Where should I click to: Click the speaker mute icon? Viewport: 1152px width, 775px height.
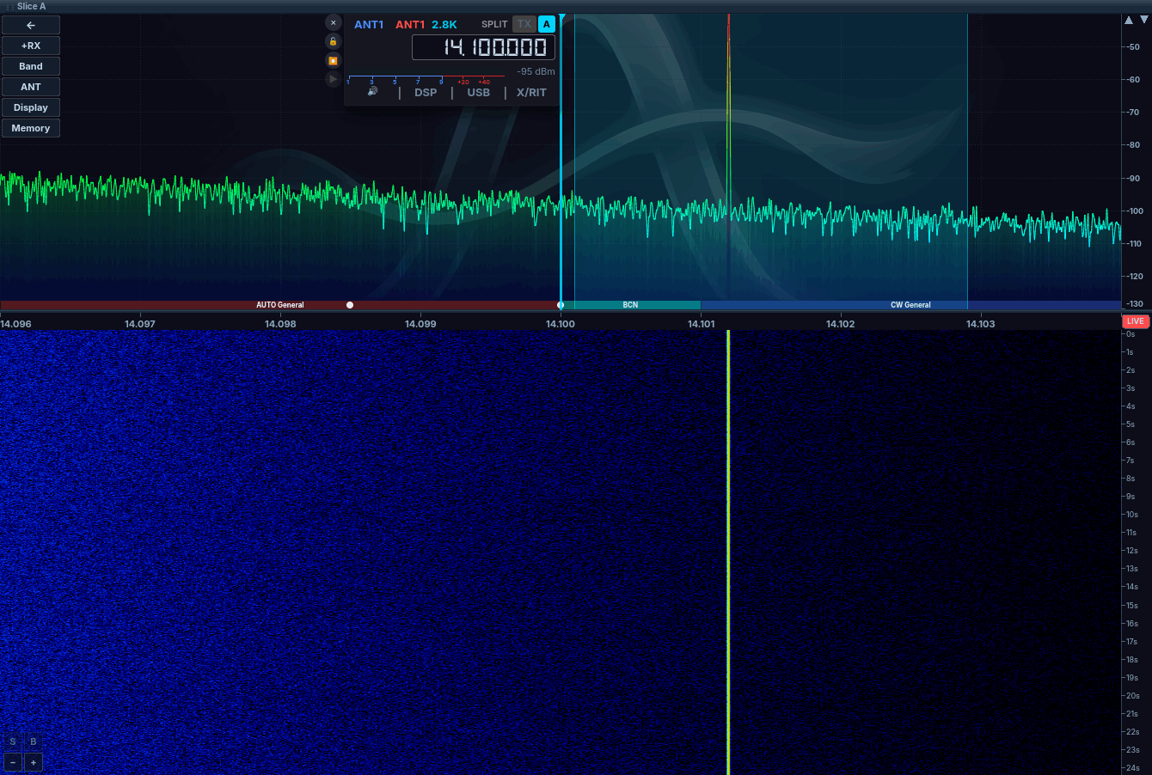[x=372, y=91]
